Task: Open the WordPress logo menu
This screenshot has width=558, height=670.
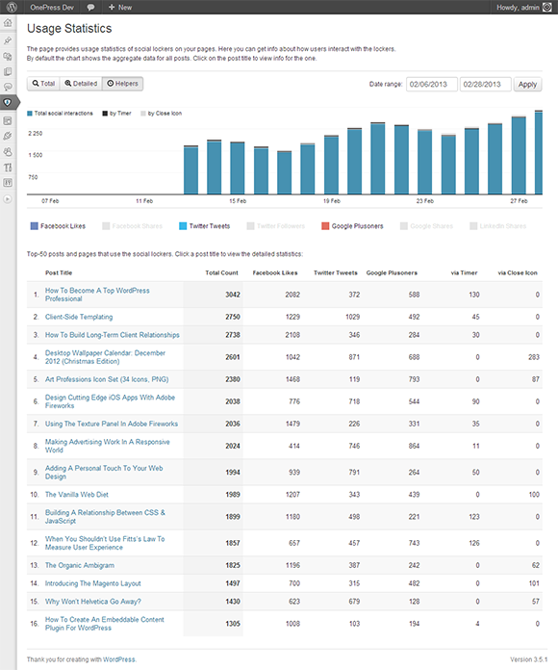Action: click(12, 7)
